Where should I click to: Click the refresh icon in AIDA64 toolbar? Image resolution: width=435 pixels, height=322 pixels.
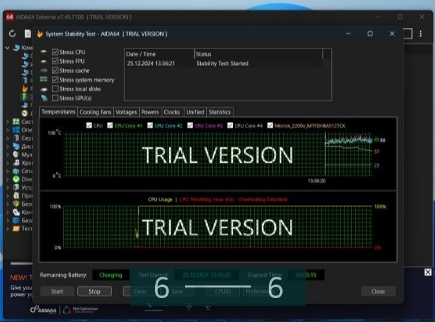tap(12, 33)
